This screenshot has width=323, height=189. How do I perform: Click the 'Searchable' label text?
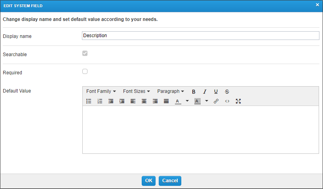tap(15, 55)
